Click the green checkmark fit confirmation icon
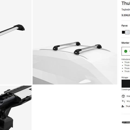 point(126,51)
